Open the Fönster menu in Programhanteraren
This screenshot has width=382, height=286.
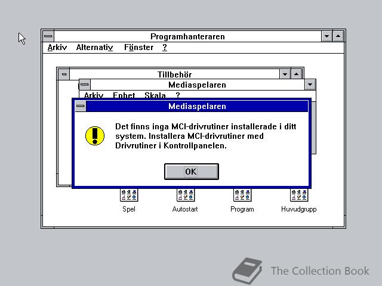coord(138,47)
